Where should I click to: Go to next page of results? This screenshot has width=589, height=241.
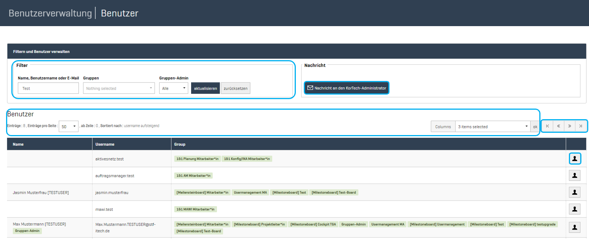(x=570, y=126)
